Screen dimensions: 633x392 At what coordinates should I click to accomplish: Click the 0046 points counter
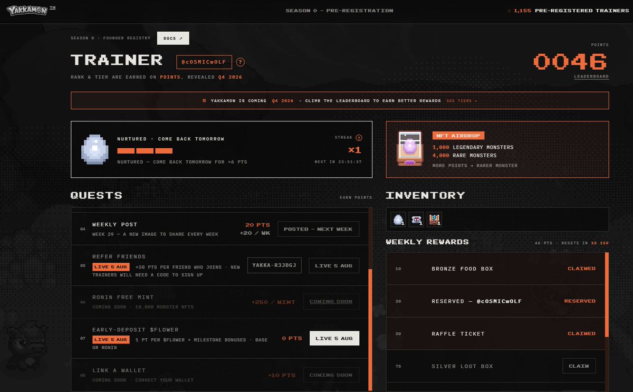tap(570, 62)
